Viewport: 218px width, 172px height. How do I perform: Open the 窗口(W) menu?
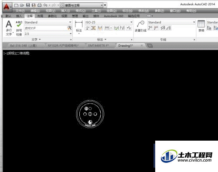click(175, 11)
